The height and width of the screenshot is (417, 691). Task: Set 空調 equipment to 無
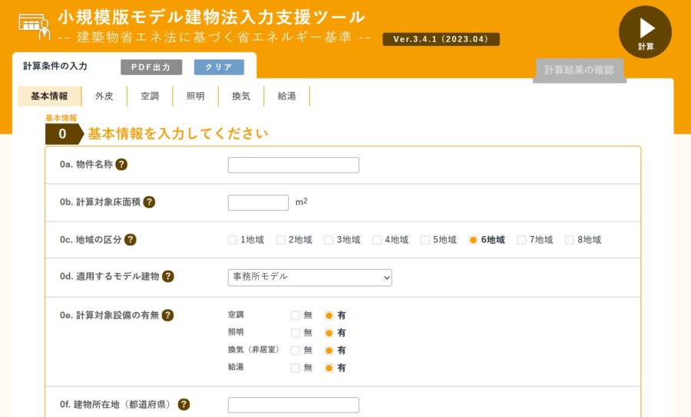click(x=296, y=315)
